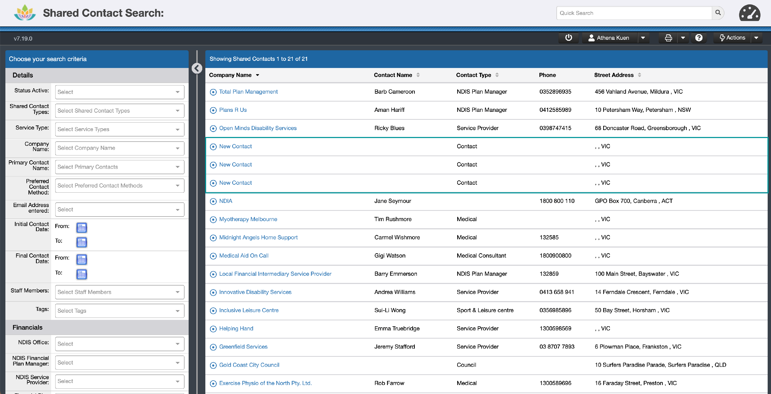Select the radio button beside Total Plan Management
The width and height of the screenshot is (771, 394).
tap(213, 92)
